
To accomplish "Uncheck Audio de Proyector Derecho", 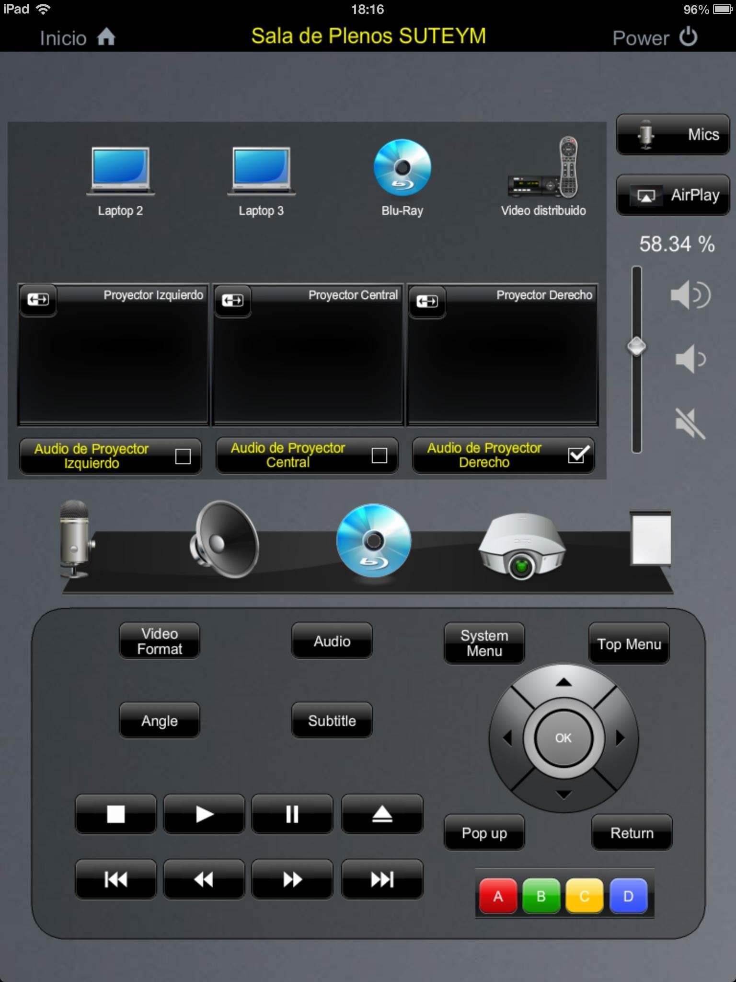I will [x=577, y=455].
